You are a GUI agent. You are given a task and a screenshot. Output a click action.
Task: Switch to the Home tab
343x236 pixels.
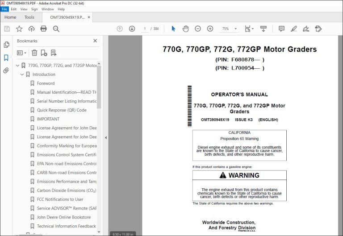[x=10, y=17]
